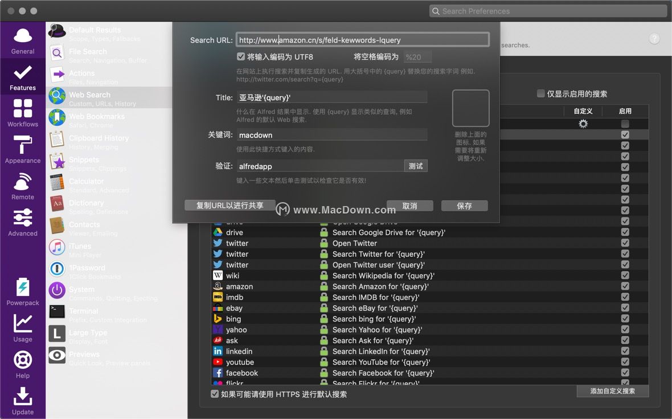
Task: Select 'Open Twitter user' row
Action: [x=430, y=265]
